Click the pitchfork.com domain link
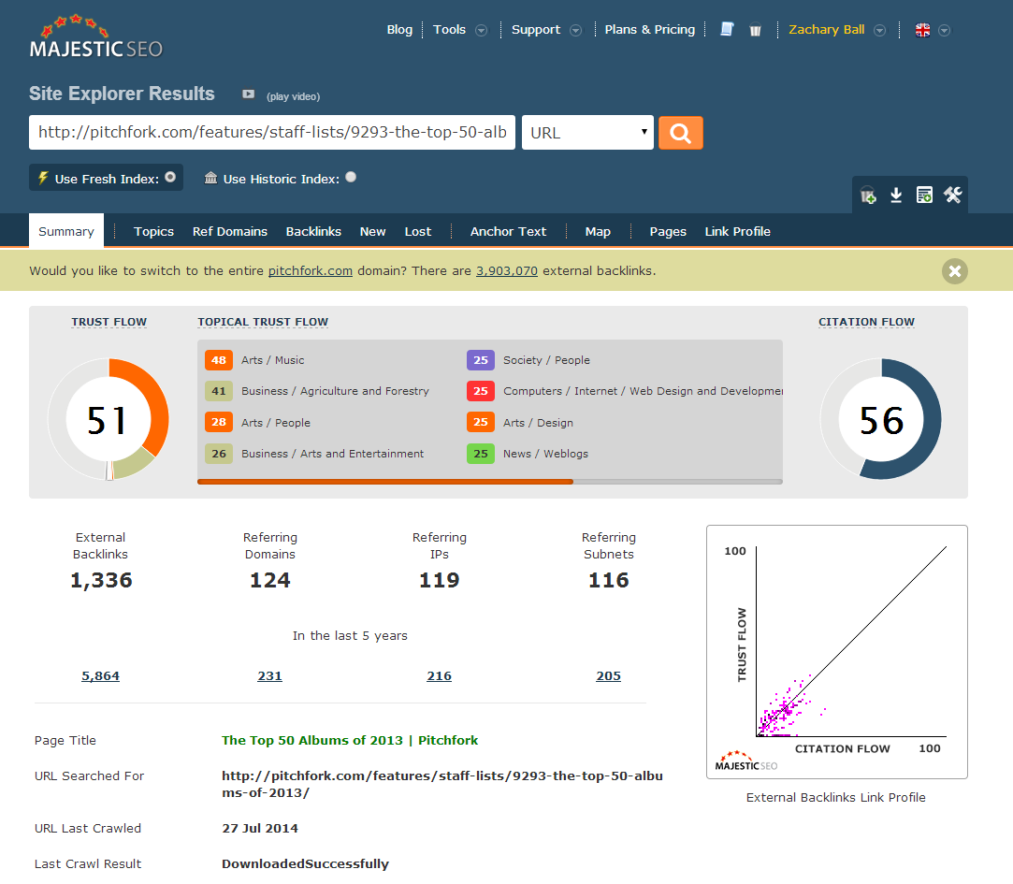Screen dimensions: 1013x884 tap(311, 270)
